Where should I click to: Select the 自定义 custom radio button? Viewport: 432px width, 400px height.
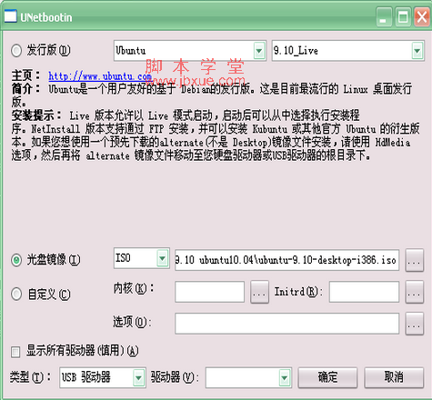[16, 294]
